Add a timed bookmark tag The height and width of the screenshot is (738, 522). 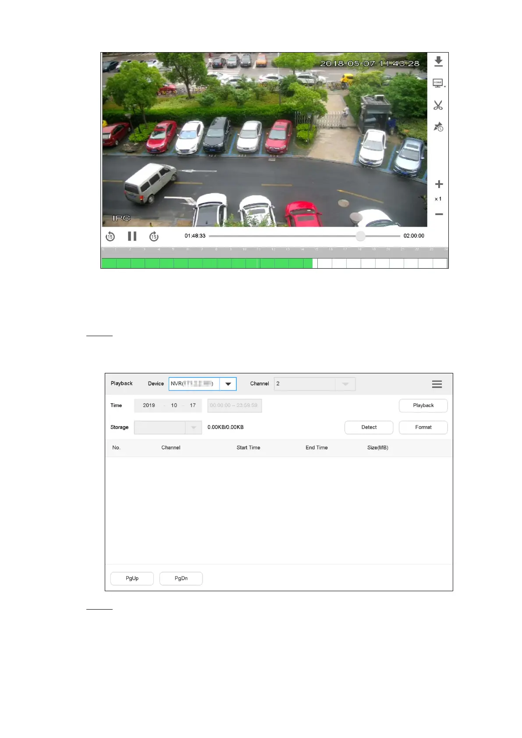[x=438, y=127]
